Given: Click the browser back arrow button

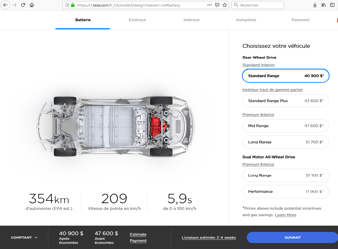Looking at the screenshot, I should [5, 5].
